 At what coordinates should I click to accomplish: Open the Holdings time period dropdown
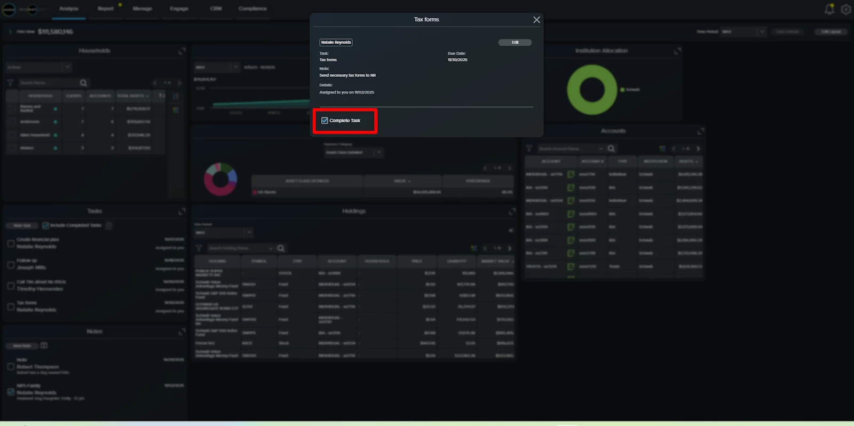(x=224, y=233)
